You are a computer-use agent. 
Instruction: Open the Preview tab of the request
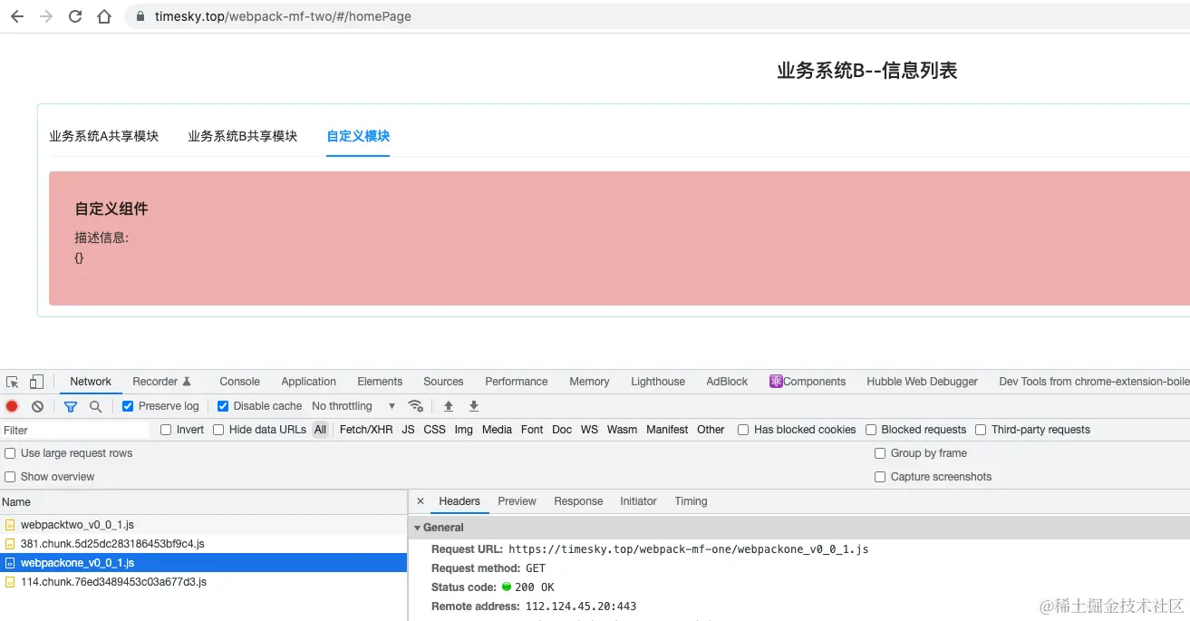(x=517, y=501)
